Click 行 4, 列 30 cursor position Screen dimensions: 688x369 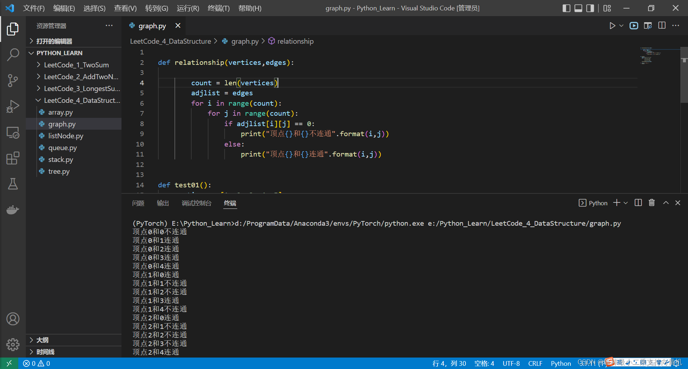[x=449, y=363]
